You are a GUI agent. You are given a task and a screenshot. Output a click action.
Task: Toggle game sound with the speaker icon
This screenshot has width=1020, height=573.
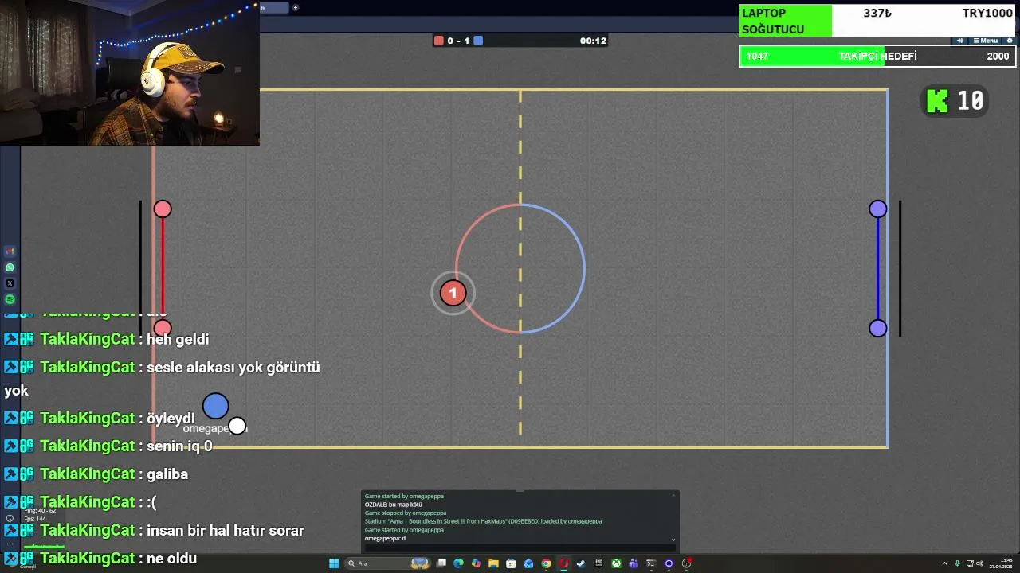[960, 41]
